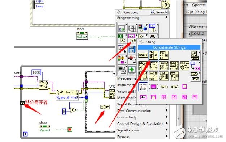Click the COM12 VISA resource field
The width and height of the screenshot is (226, 142).
(198, 34)
